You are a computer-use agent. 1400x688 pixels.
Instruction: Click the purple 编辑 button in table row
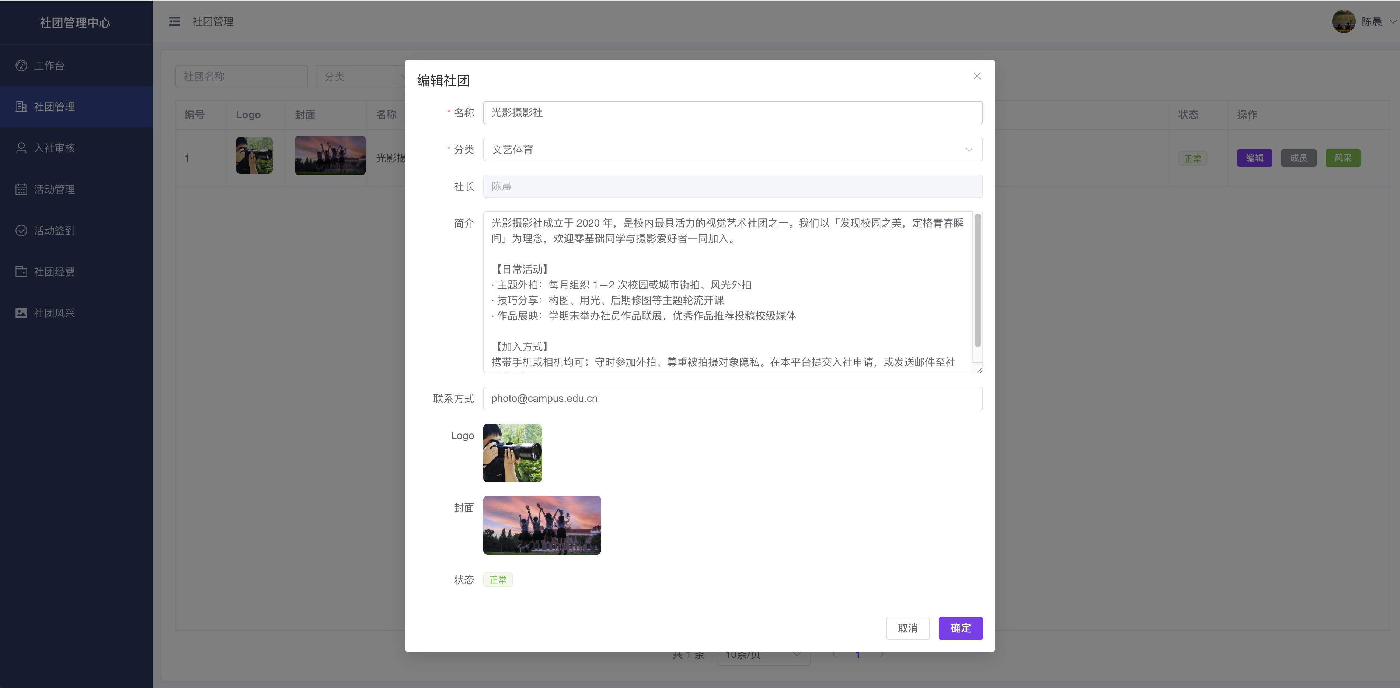point(1254,158)
